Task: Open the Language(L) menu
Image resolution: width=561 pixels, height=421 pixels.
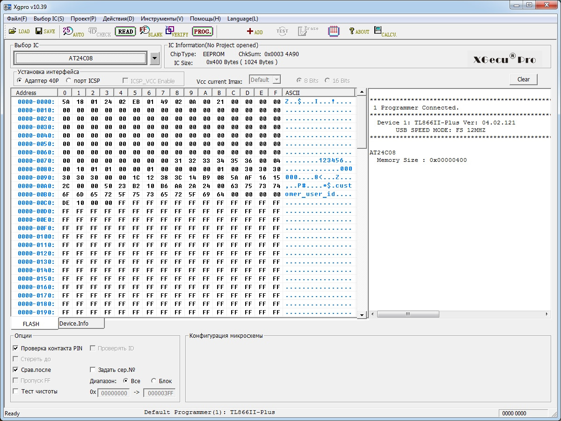Action: [242, 19]
